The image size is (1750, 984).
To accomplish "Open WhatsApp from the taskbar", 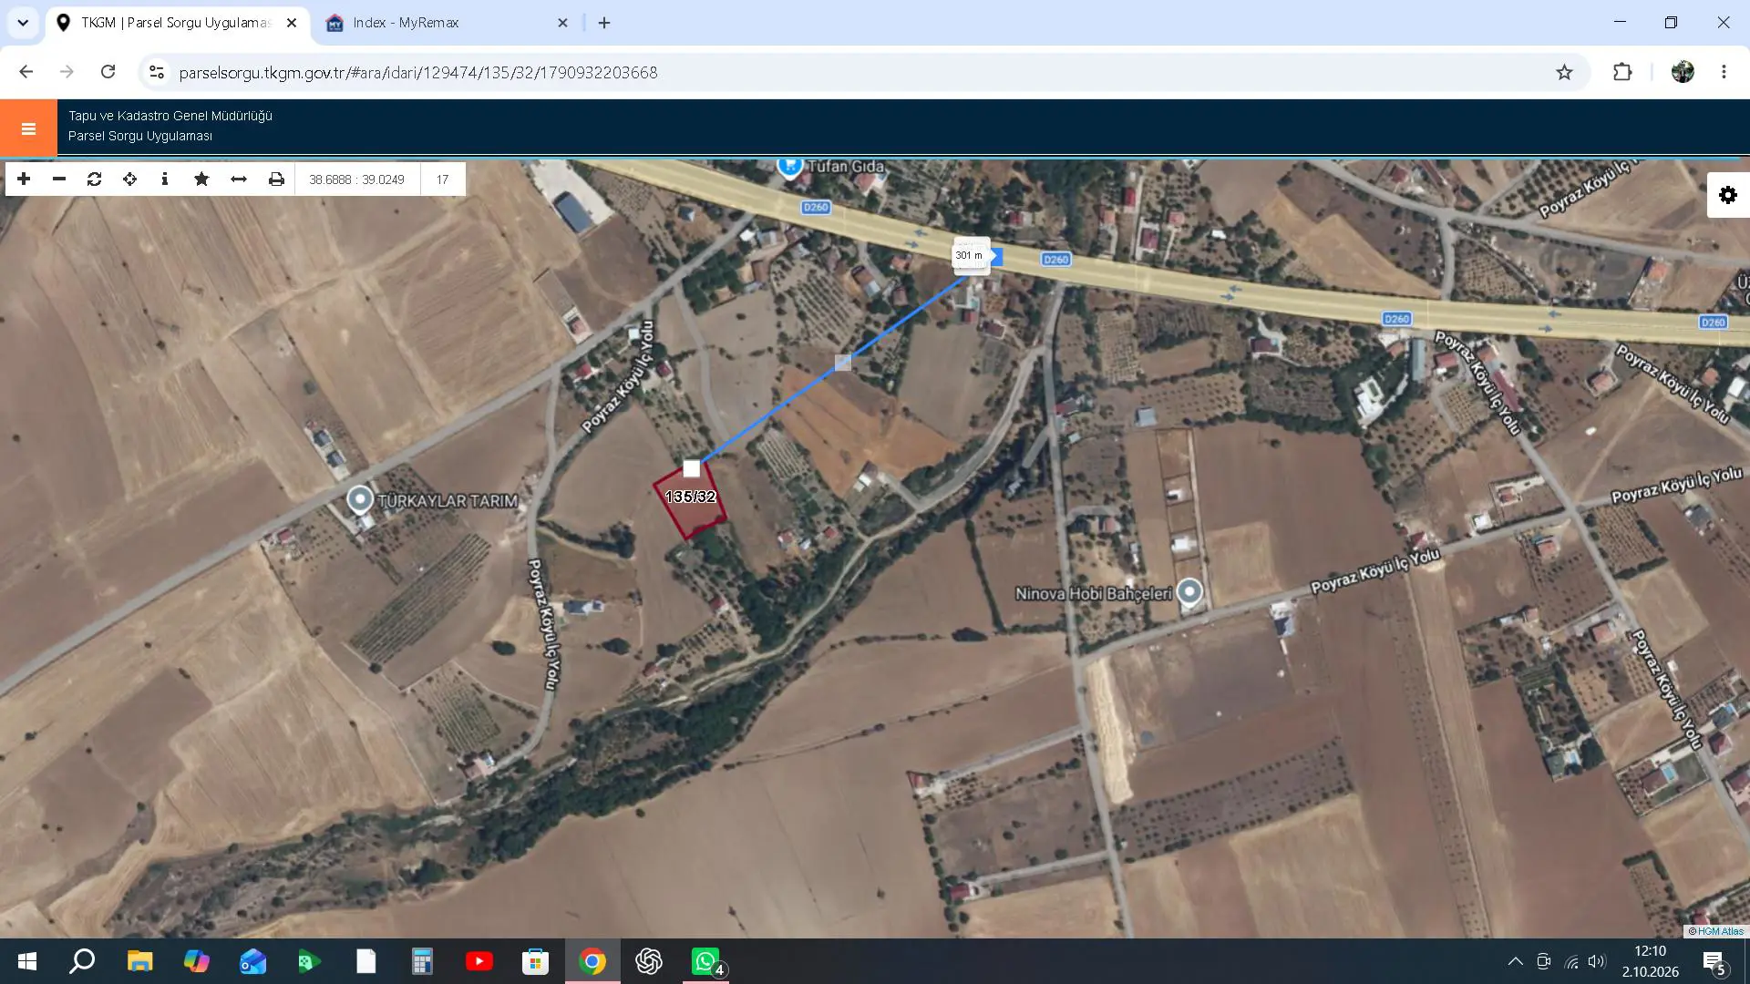I will point(705,961).
